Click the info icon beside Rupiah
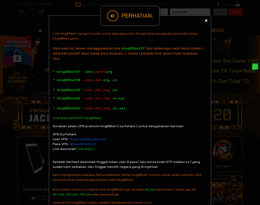This screenshot has height=205, width=260. pyautogui.click(x=218, y=4)
